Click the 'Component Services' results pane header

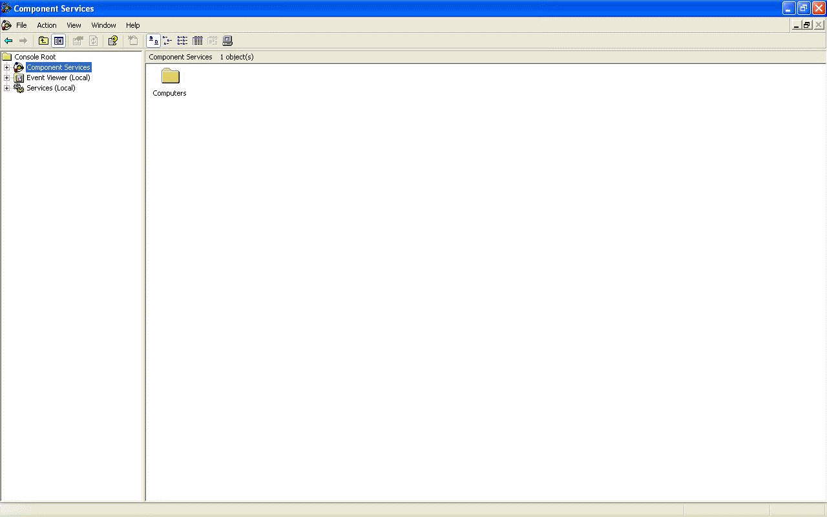(180, 57)
